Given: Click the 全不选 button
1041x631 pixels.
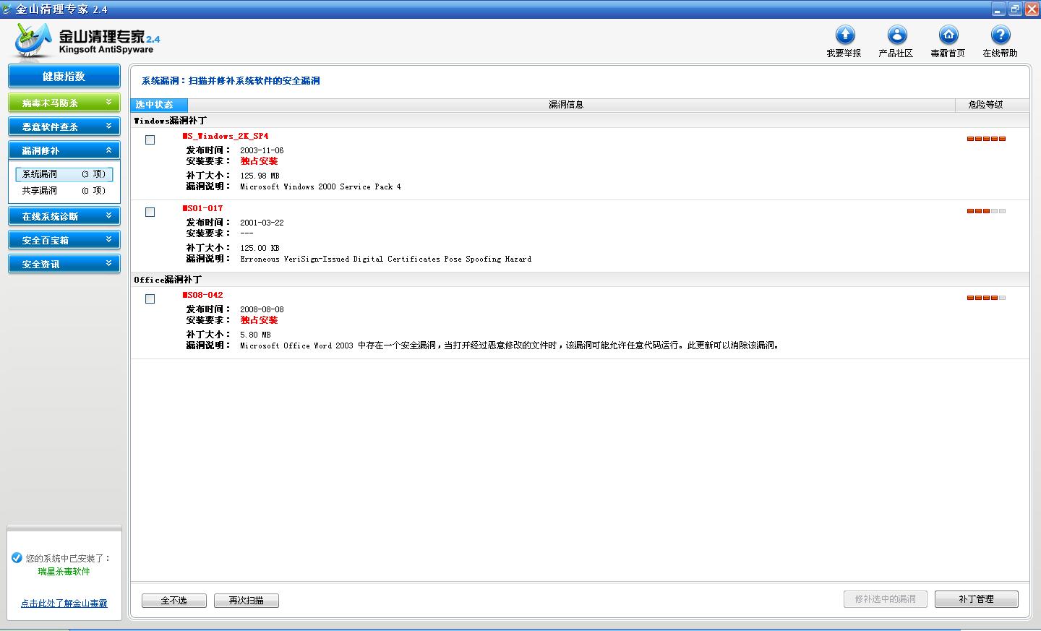Looking at the screenshot, I should click(174, 601).
